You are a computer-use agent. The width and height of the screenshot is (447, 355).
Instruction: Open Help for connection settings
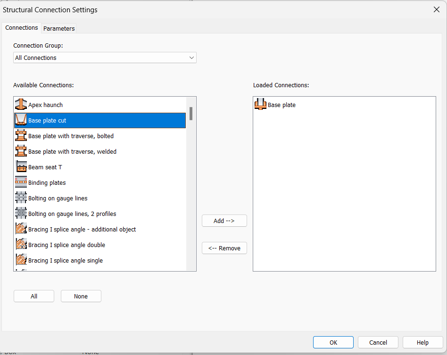tap(422, 342)
